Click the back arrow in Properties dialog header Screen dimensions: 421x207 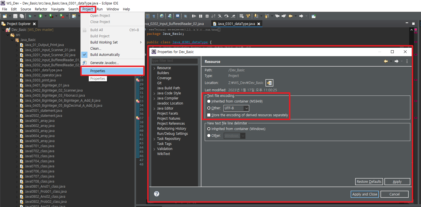386,61
